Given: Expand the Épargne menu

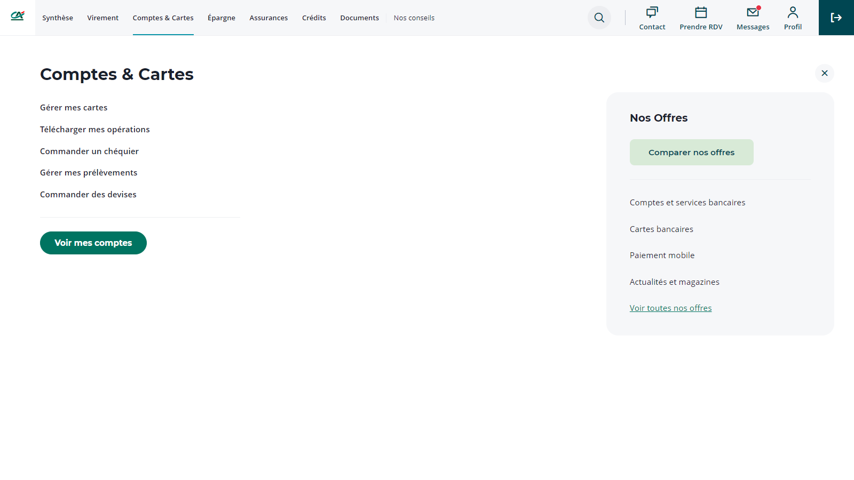Looking at the screenshot, I should tap(222, 18).
